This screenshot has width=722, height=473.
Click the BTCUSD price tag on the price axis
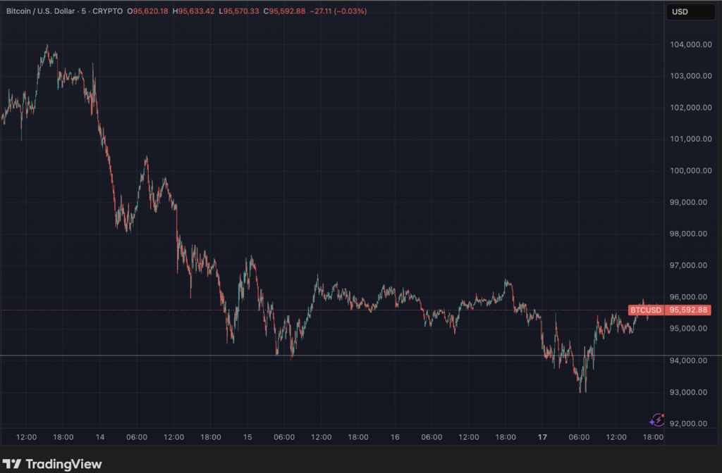tap(646, 310)
